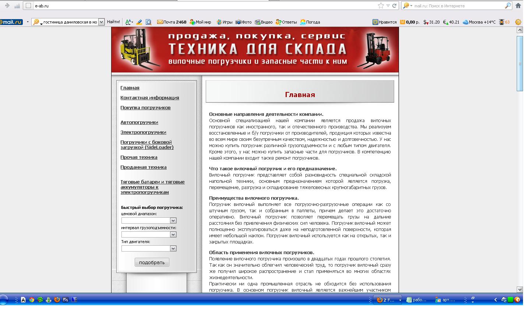Image resolution: width=530 pixels, height=331 pixels.
Task: Click the magnifier icon in the mail.ru search box
Action: 508,6
